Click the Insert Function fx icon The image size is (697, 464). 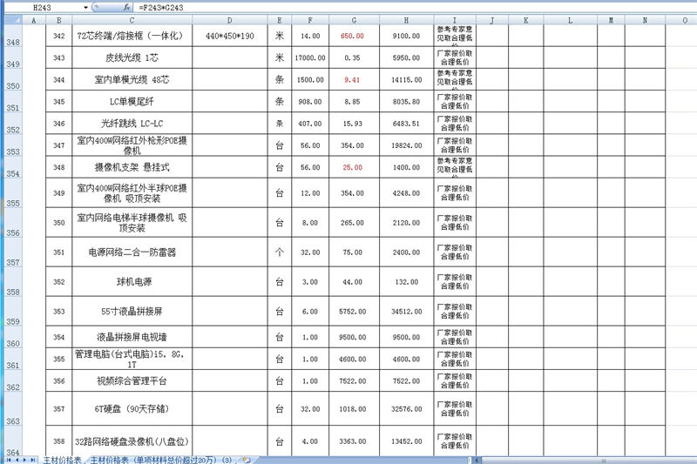(127, 7)
